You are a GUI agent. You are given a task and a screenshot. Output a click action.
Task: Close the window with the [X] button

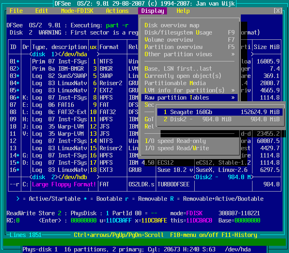pyautogui.click(x=278, y=11)
